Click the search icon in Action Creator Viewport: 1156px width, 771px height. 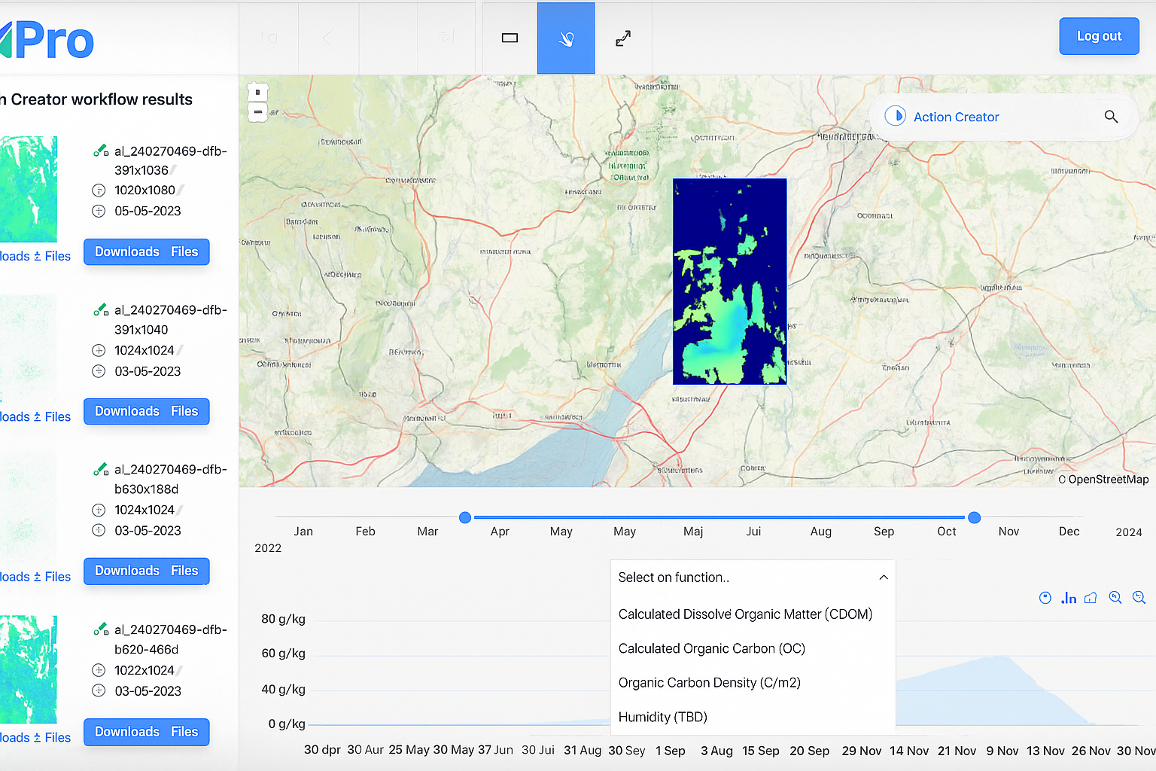[1112, 117]
